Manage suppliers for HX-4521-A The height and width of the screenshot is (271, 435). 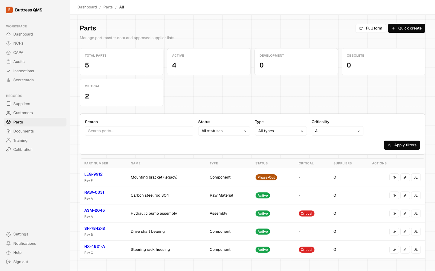tap(416, 250)
